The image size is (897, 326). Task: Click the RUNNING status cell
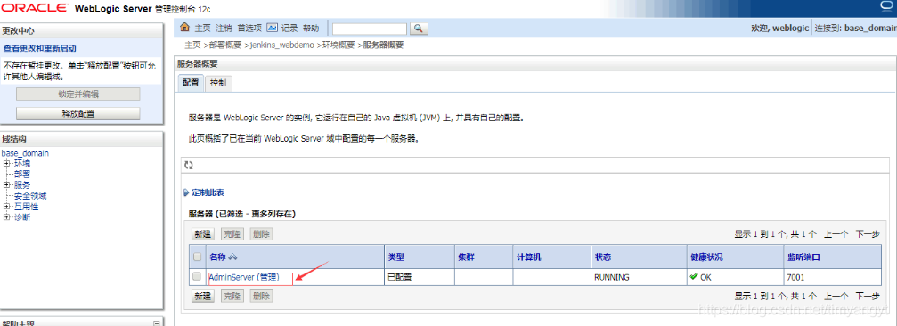click(612, 277)
